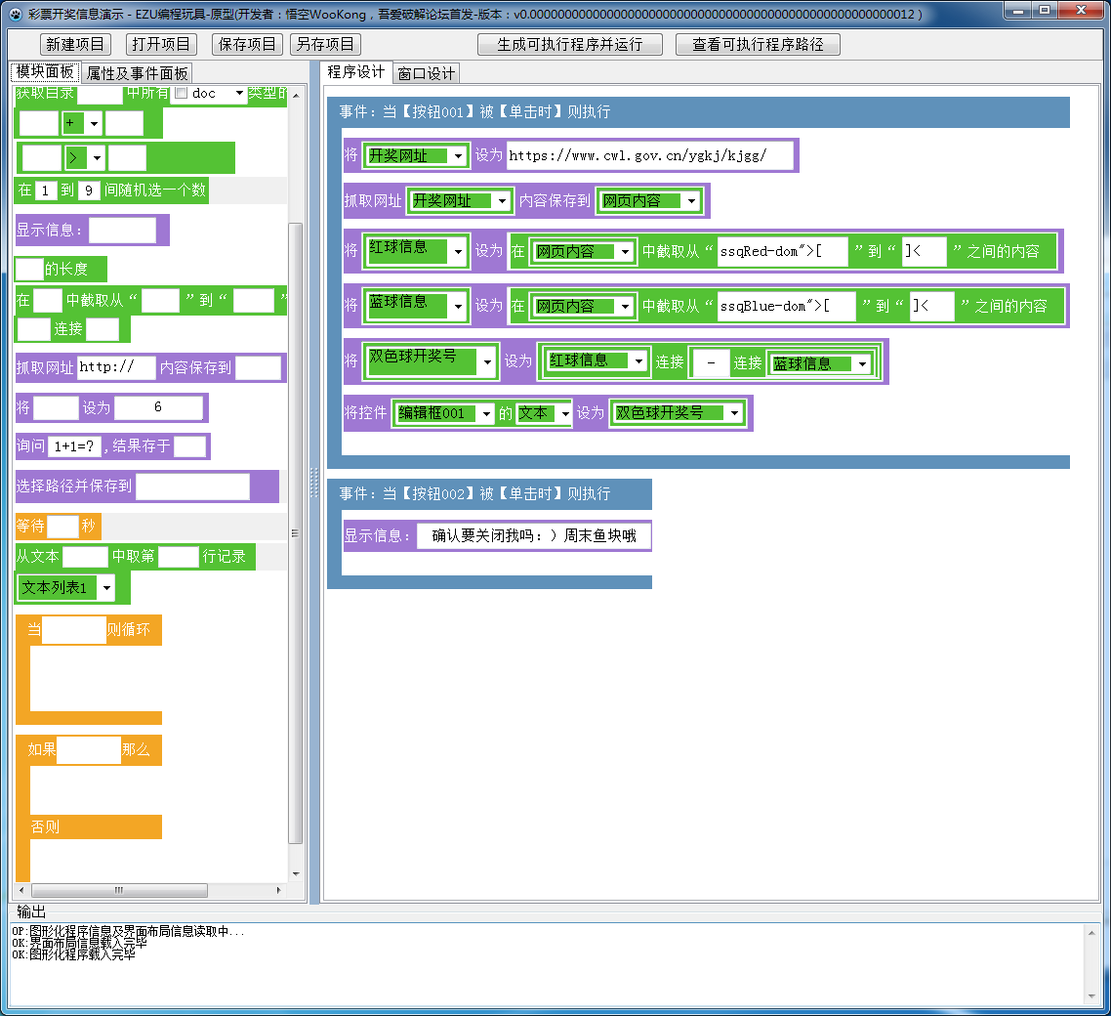1111x1016 pixels.
Task: Save the project with 保存项目
Action: pyautogui.click(x=247, y=44)
